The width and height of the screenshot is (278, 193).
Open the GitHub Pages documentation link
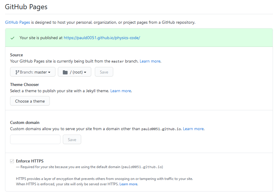17,22
